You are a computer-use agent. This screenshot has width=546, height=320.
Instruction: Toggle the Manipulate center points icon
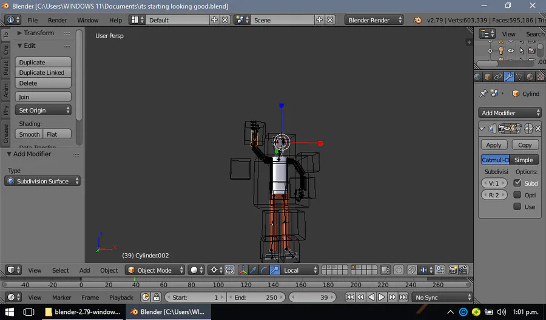click(x=229, y=270)
